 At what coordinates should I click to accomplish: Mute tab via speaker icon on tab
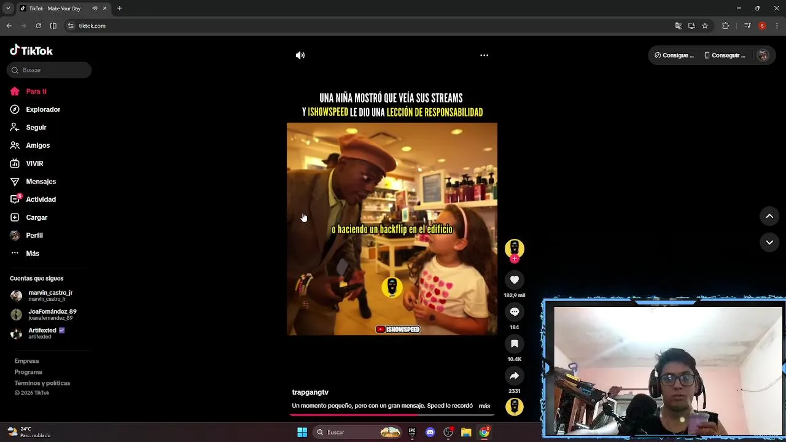tap(95, 9)
